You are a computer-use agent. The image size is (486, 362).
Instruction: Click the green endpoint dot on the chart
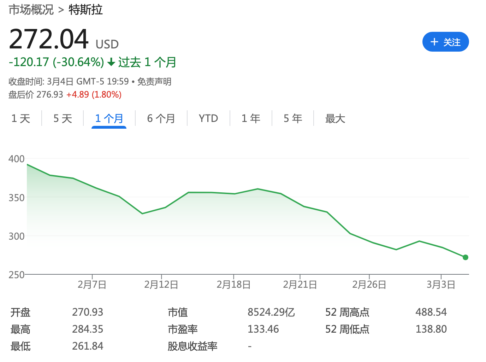click(466, 257)
